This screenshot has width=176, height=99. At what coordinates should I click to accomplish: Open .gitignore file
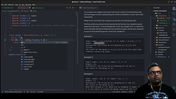click(x=161, y=52)
